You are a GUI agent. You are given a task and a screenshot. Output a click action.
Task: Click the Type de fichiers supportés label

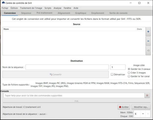coord(16,85)
